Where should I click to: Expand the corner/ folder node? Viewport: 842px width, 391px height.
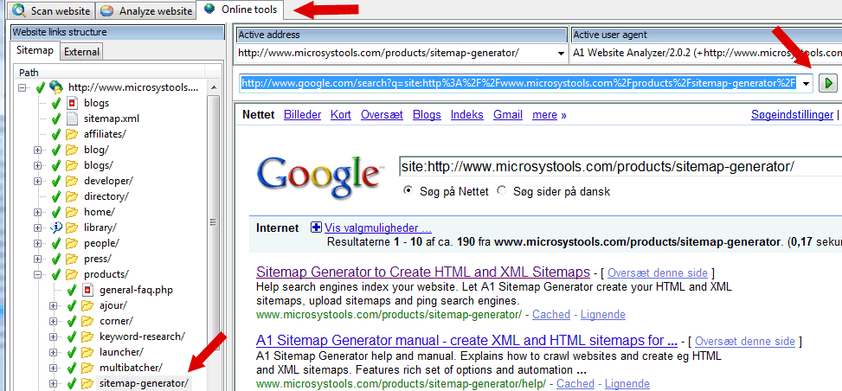coord(53,321)
